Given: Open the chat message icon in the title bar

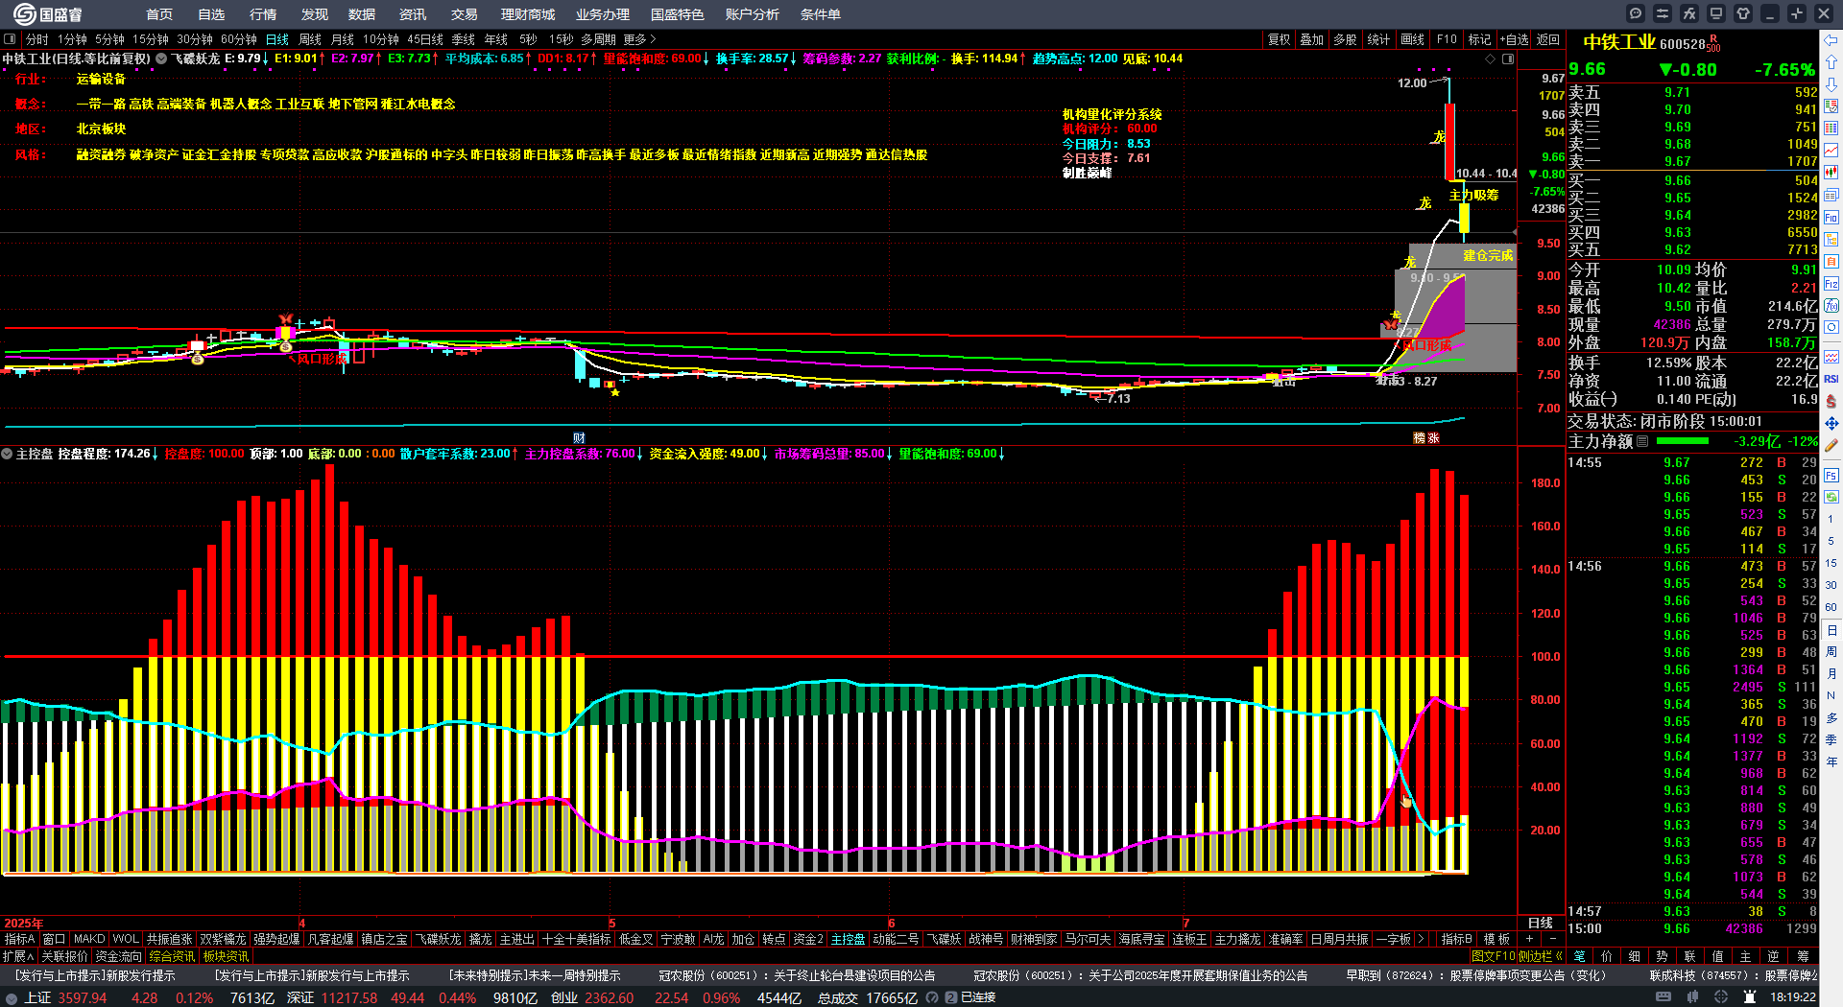Looking at the screenshot, I should click(1636, 13).
